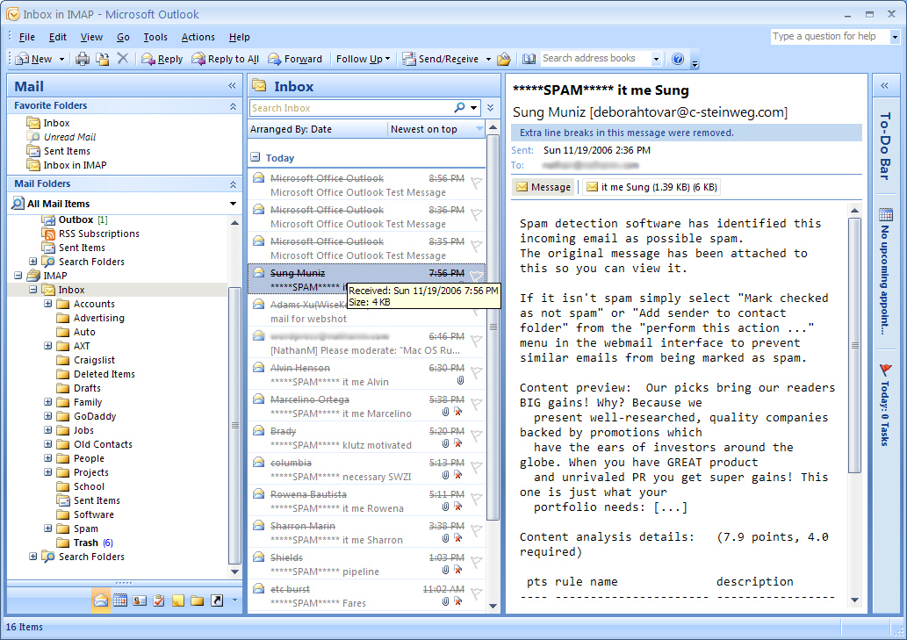The height and width of the screenshot is (640, 907).
Task: Expand the Accounts folder
Action: coord(48,304)
